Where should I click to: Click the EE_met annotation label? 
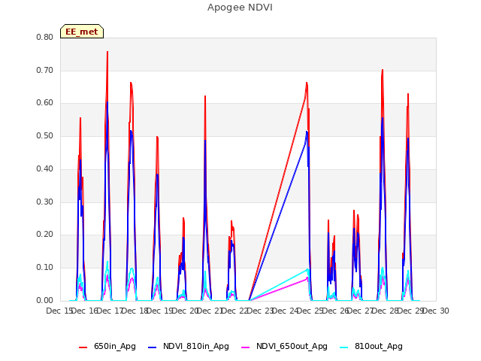pos(82,32)
